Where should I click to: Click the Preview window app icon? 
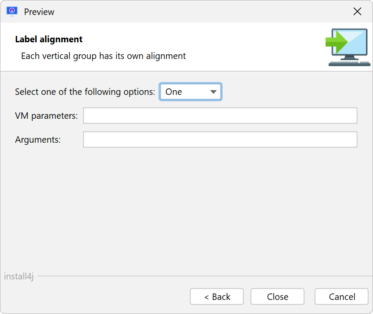[12, 12]
